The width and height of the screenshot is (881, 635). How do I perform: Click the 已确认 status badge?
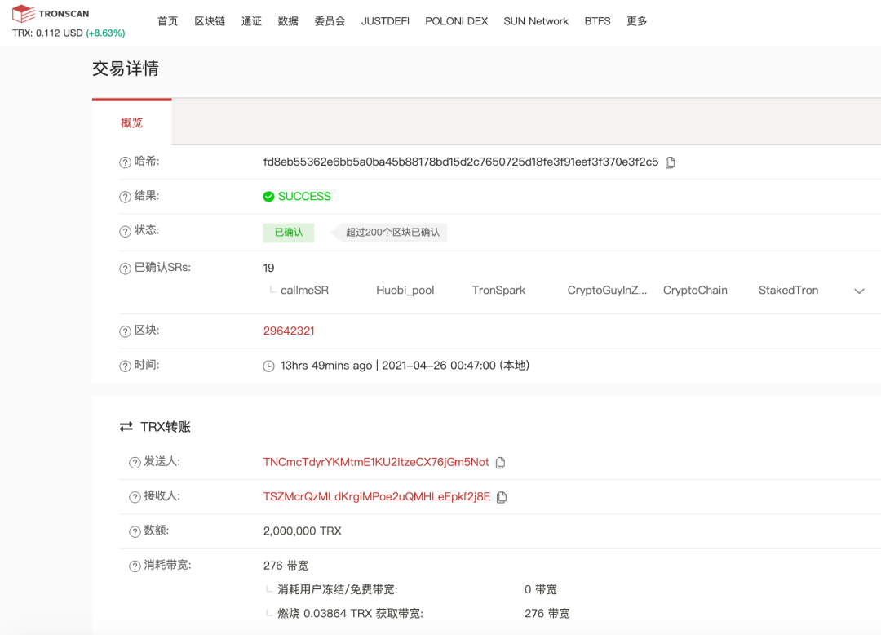[x=288, y=233]
